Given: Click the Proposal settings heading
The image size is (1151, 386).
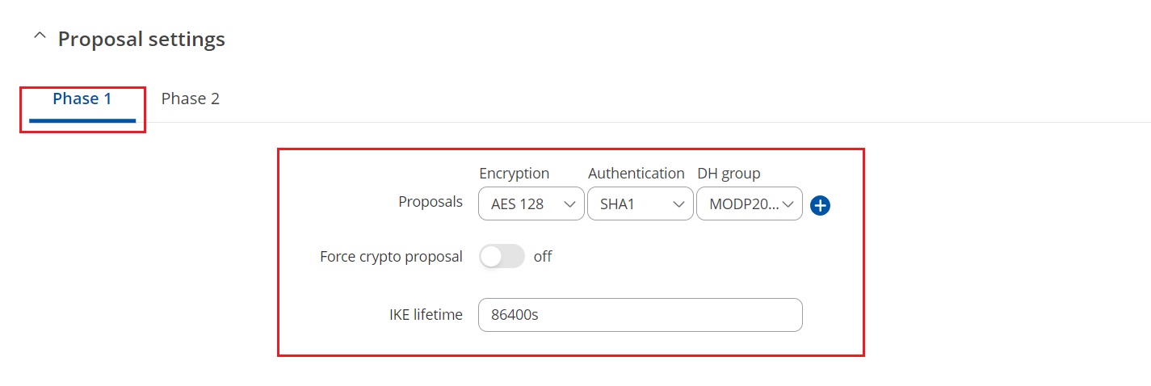Looking at the screenshot, I should coord(141,39).
